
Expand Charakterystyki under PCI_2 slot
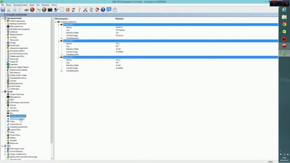pos(62,71)
